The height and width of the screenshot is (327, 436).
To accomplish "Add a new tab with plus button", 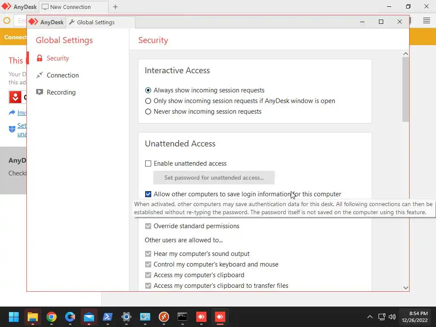I will point(115,7).
